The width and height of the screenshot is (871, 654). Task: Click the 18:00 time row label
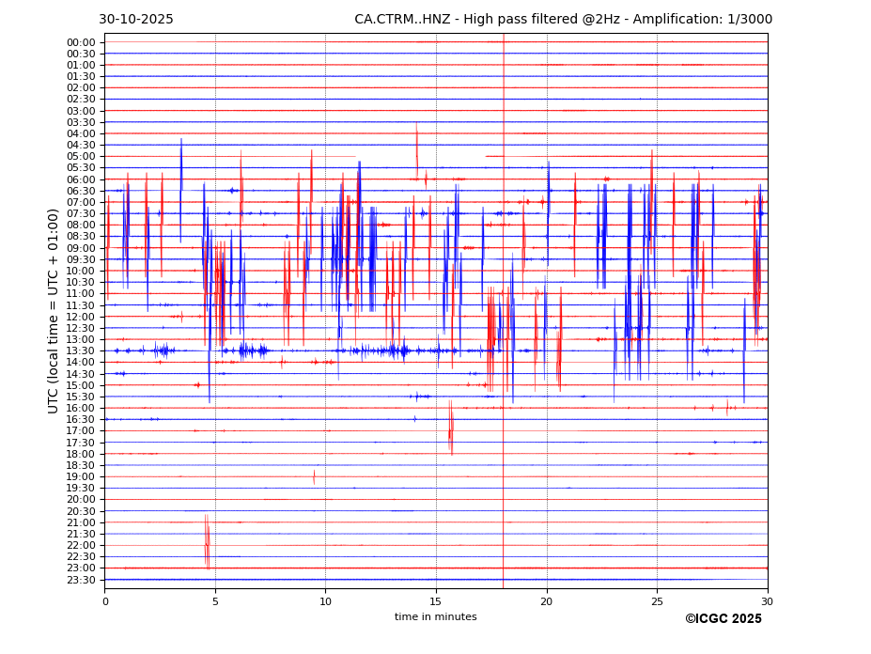pyautogui.click(x=81, y=454)
